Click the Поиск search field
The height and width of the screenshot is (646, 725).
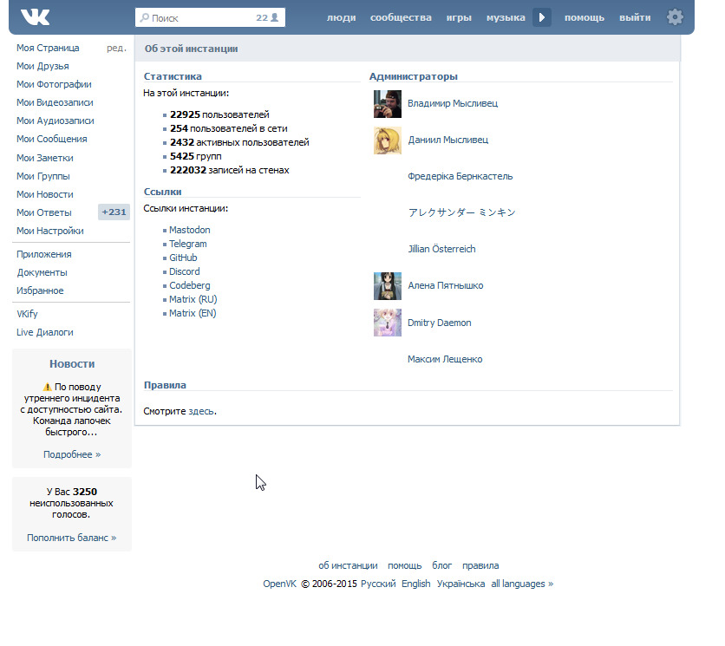tap(210, 17)
